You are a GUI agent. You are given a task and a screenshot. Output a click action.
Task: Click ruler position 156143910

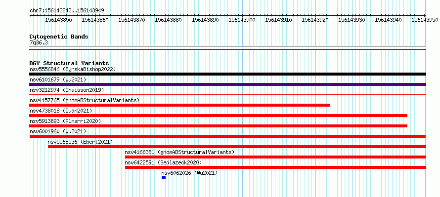(278, 20)
